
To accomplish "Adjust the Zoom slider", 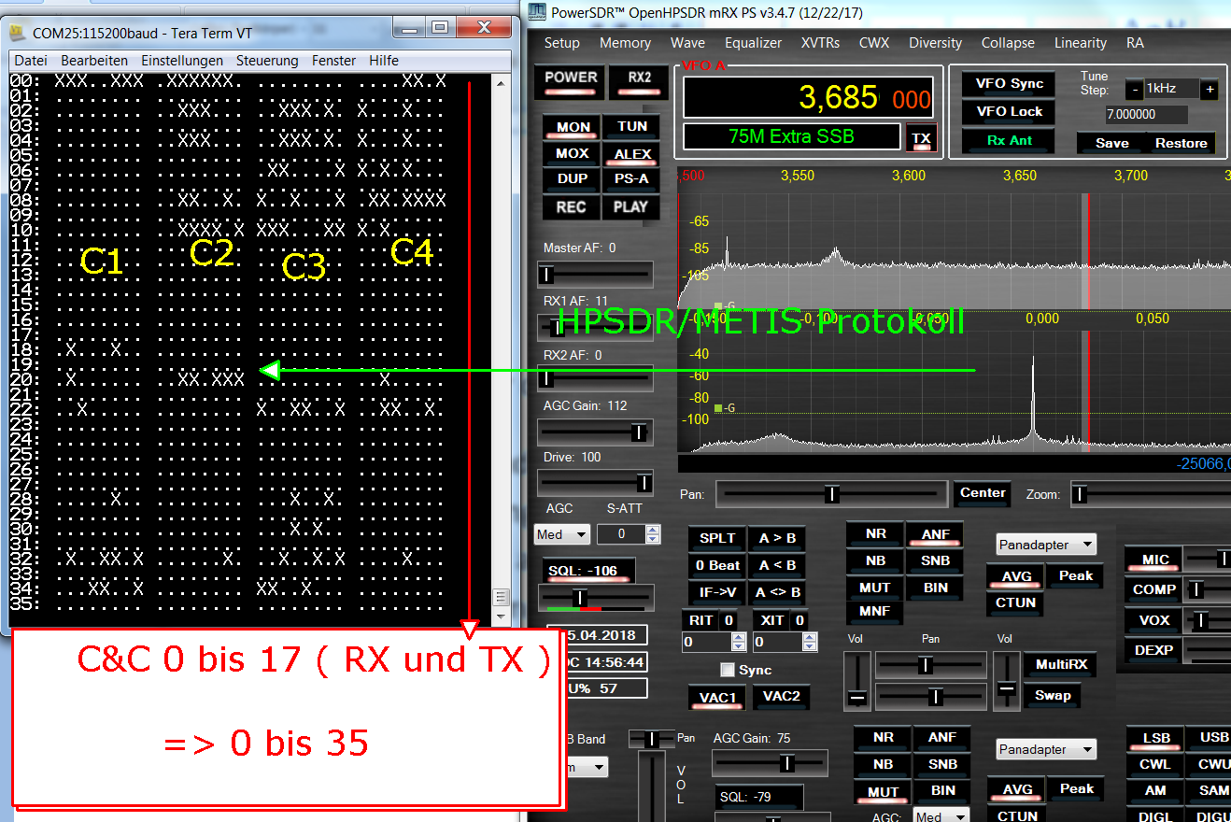I will click(1151, 493).
